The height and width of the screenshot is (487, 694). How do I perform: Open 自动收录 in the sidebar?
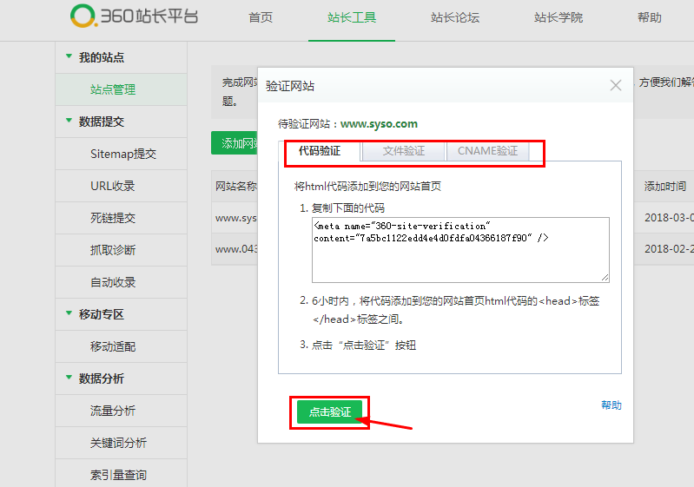pyautogui.click(x=113, y=282)
